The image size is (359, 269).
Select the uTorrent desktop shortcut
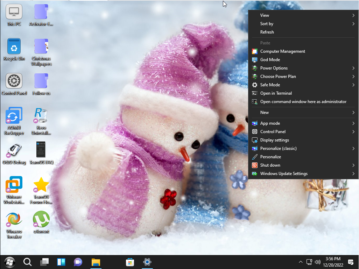41,220
